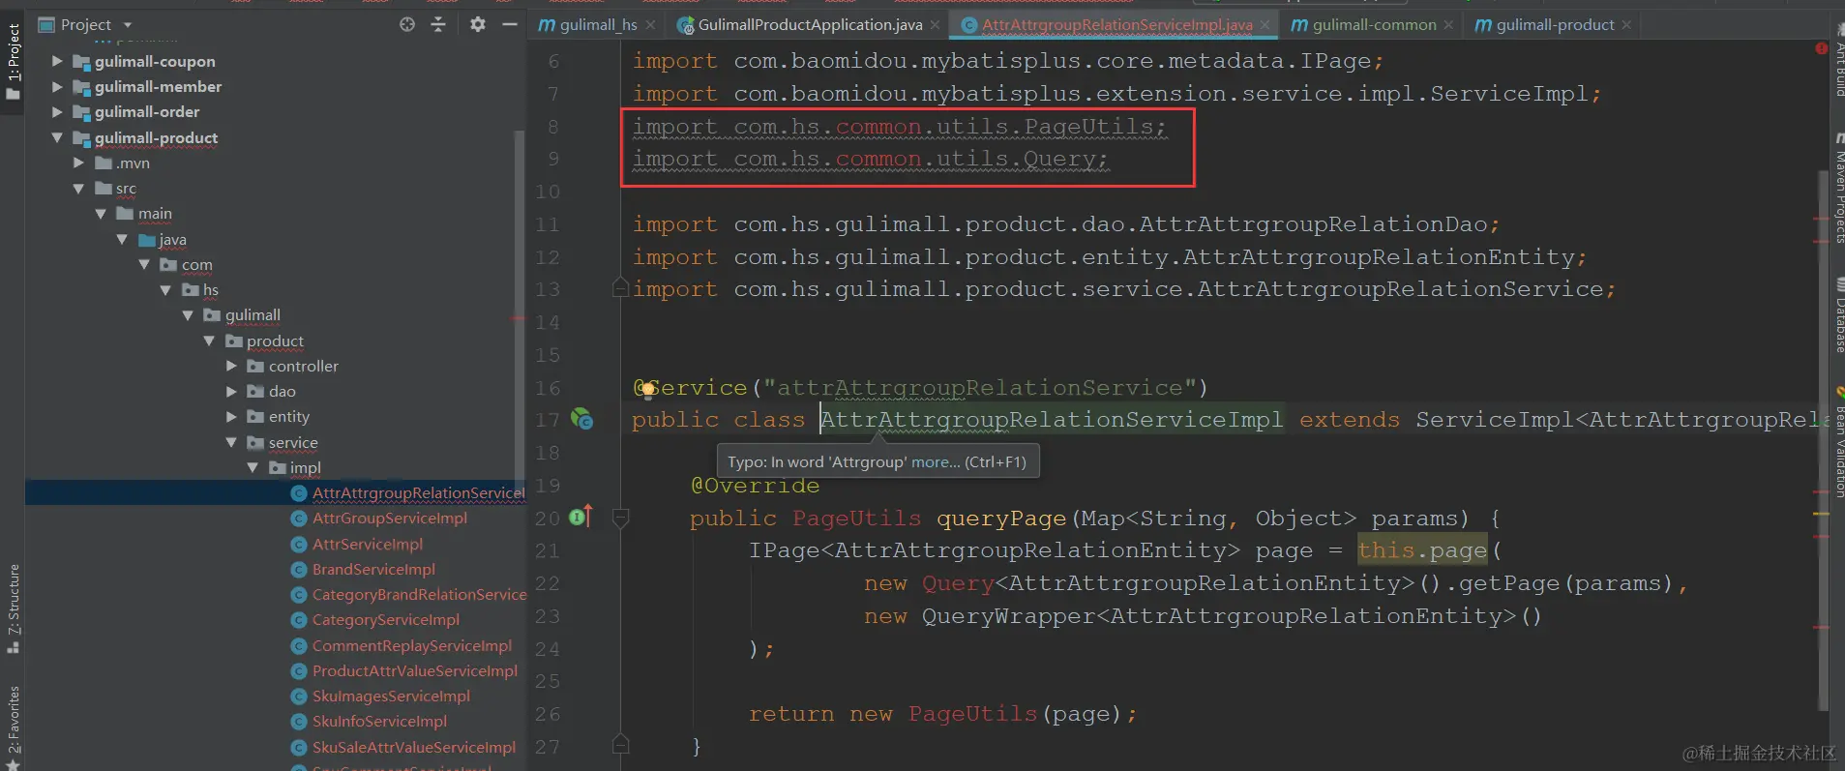This screenshot has width=1845, height=771.
Task: Expand the dao package
Action: coord(231,391)
